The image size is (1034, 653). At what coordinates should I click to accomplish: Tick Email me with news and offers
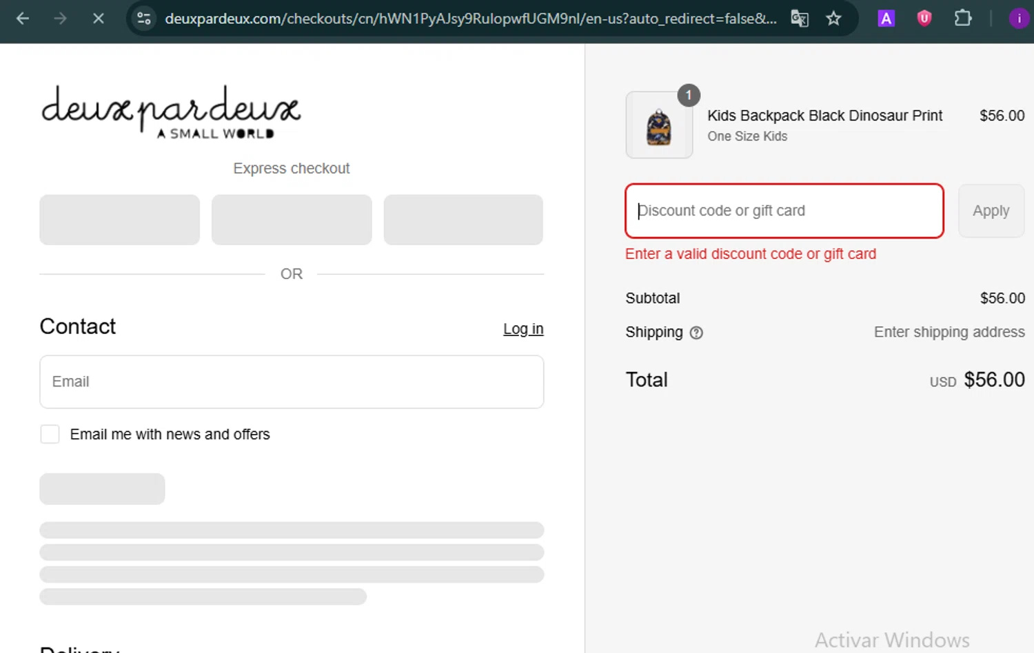tap(50, 434)
